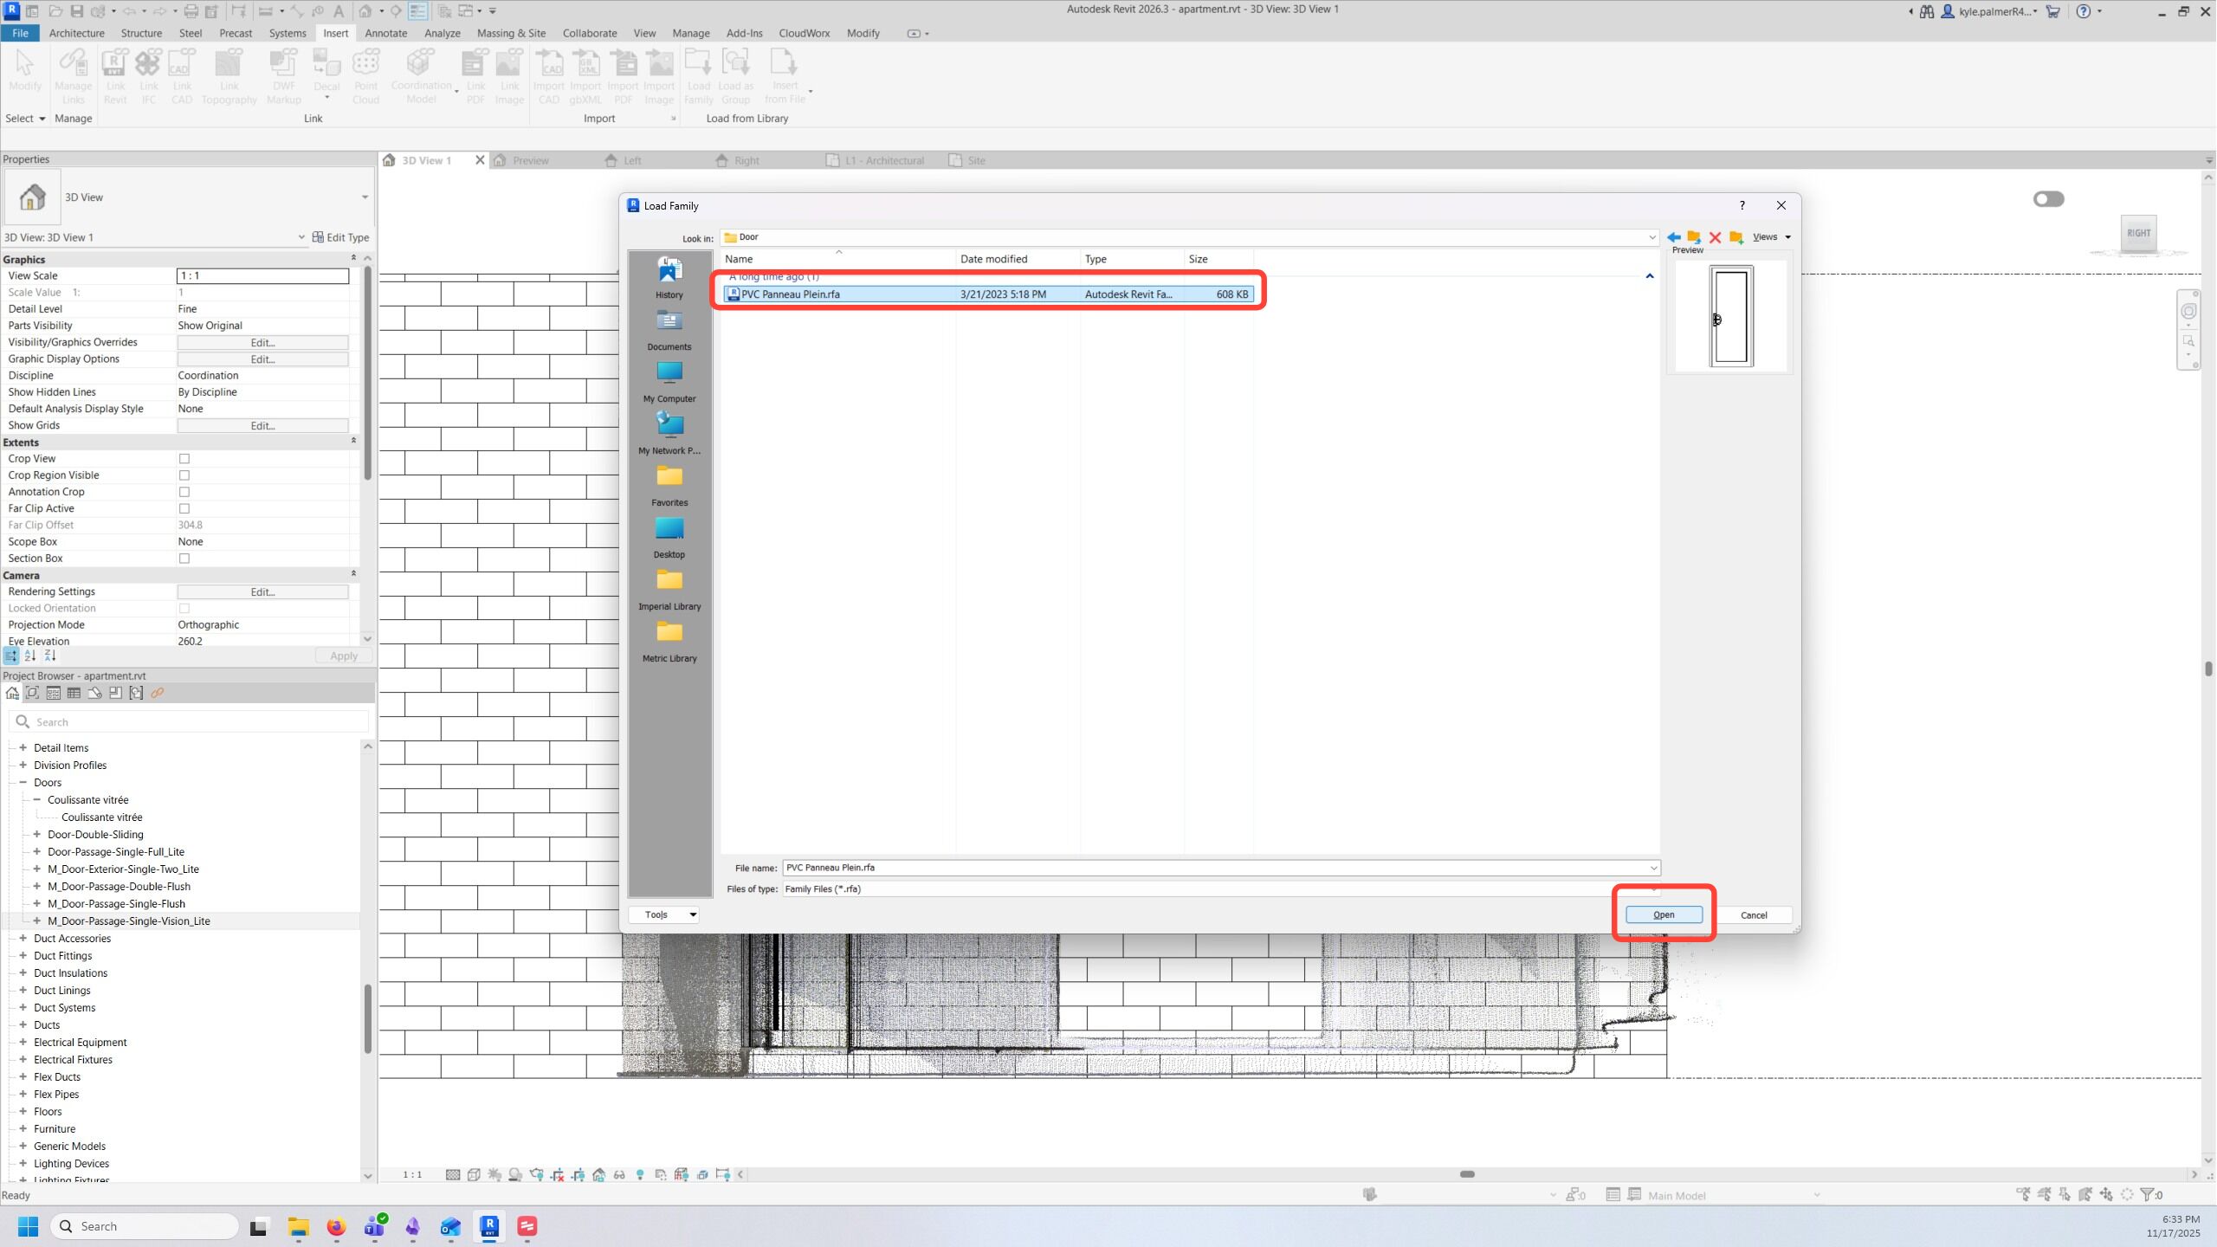Click Project Browser orange link icon
The height and width of the screenshot is (1247, 2217).
coord(157,693)
